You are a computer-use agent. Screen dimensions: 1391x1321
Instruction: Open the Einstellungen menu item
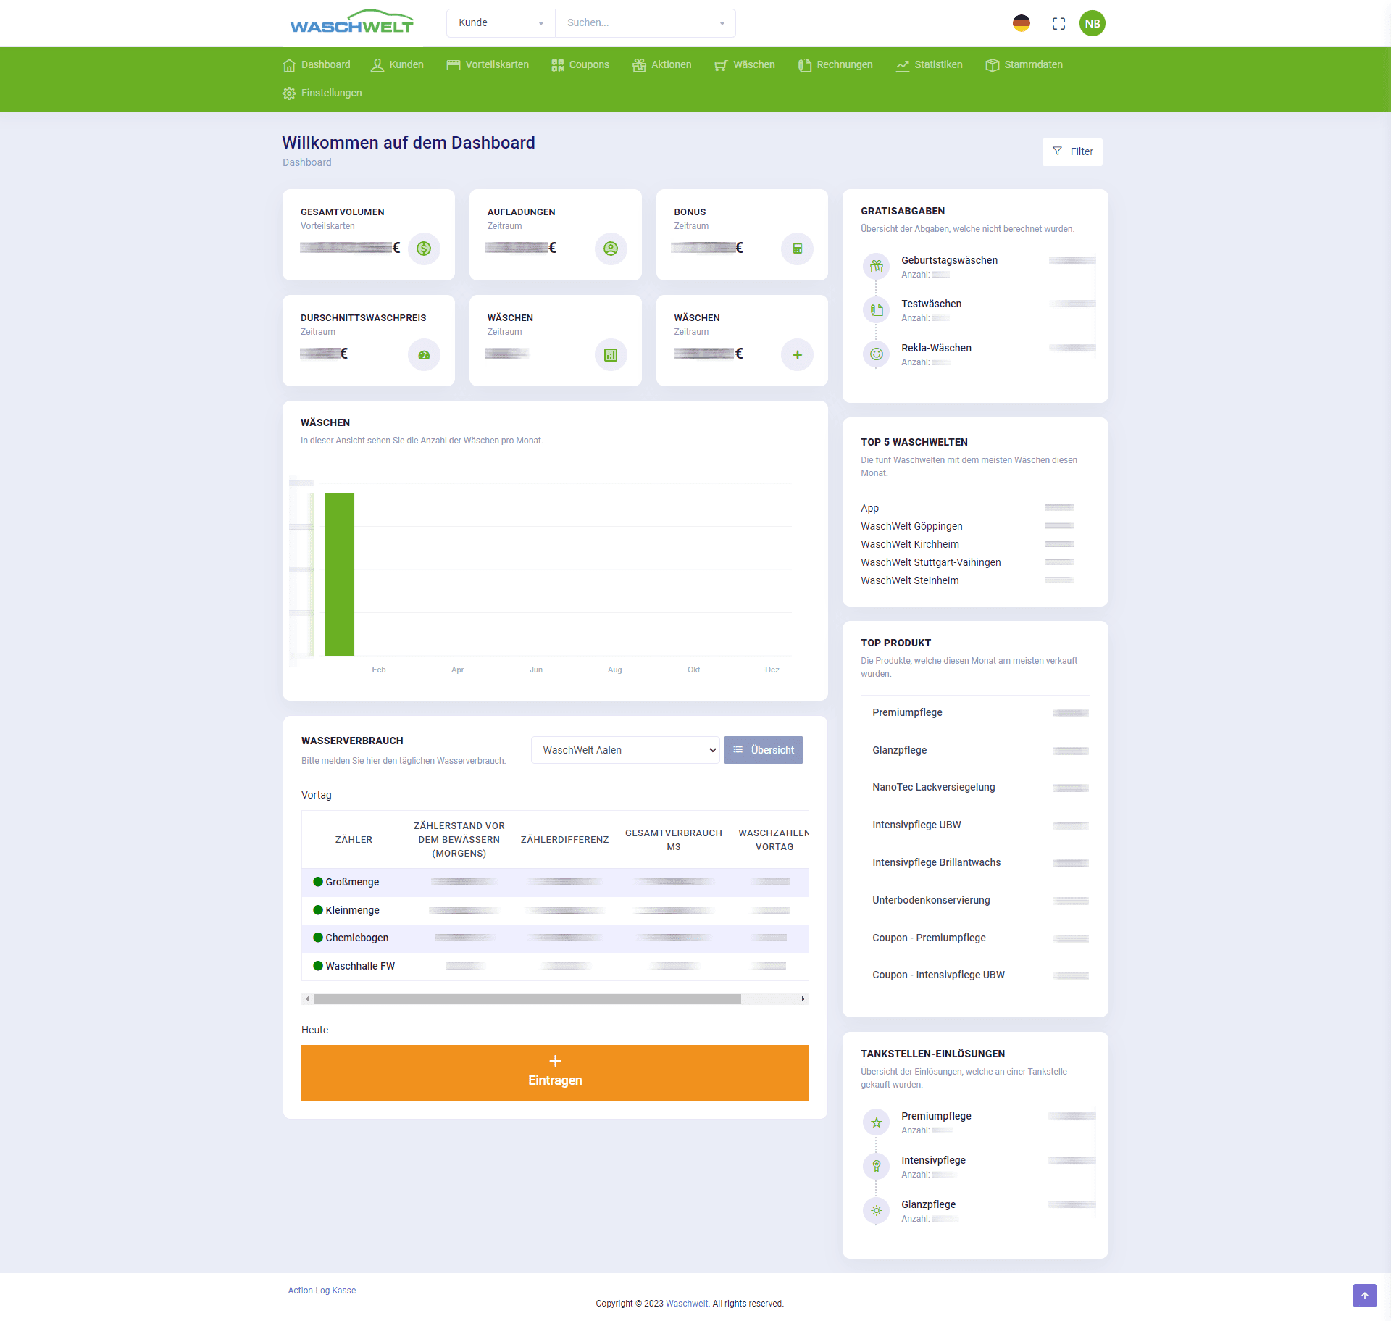click(322, 93)
